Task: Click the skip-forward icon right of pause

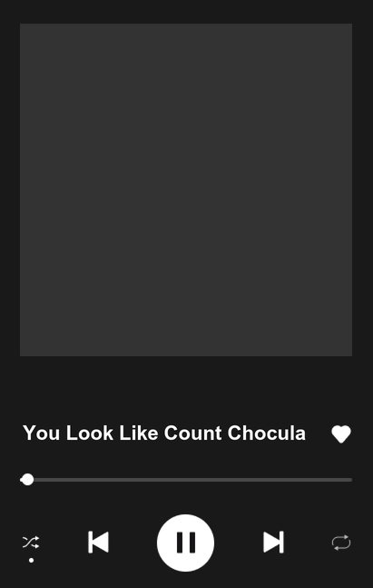Action: coord(273,542)
